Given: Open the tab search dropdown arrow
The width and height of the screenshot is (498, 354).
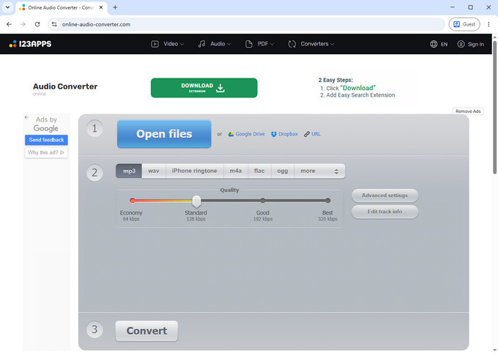Looking at the screenshot, I should (x=7, y=7).
